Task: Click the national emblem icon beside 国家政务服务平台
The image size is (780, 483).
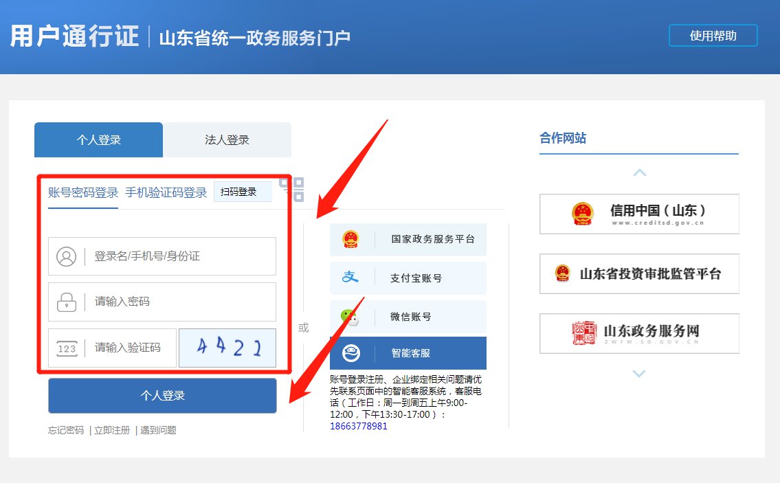Action: pyautogui.click(x=350, y=239)
